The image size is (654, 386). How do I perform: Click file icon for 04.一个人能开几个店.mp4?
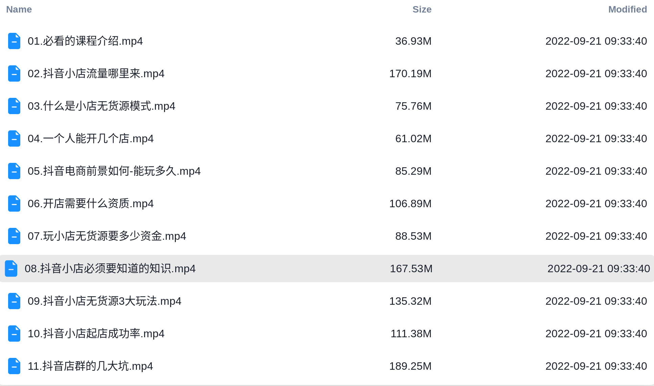point(14,138)
